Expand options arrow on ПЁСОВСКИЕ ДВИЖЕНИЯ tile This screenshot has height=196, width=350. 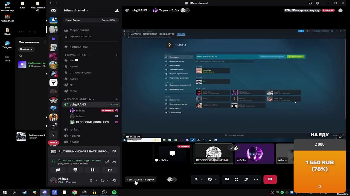point(231,148)
